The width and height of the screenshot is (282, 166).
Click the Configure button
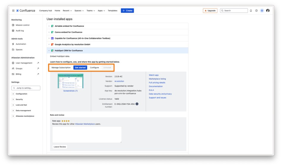click(94, 67)
